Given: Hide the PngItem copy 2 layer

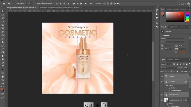Looking at the screenshot, I should 162,100.
